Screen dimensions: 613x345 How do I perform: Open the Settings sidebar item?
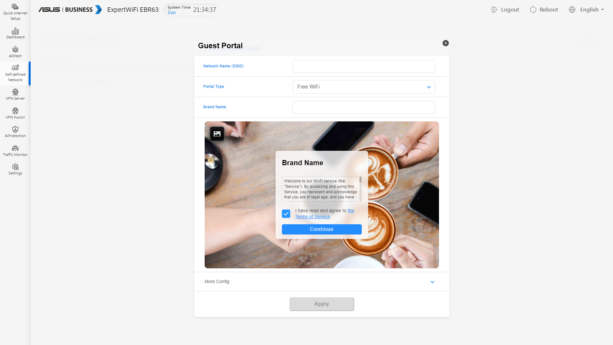click(15, 169)
